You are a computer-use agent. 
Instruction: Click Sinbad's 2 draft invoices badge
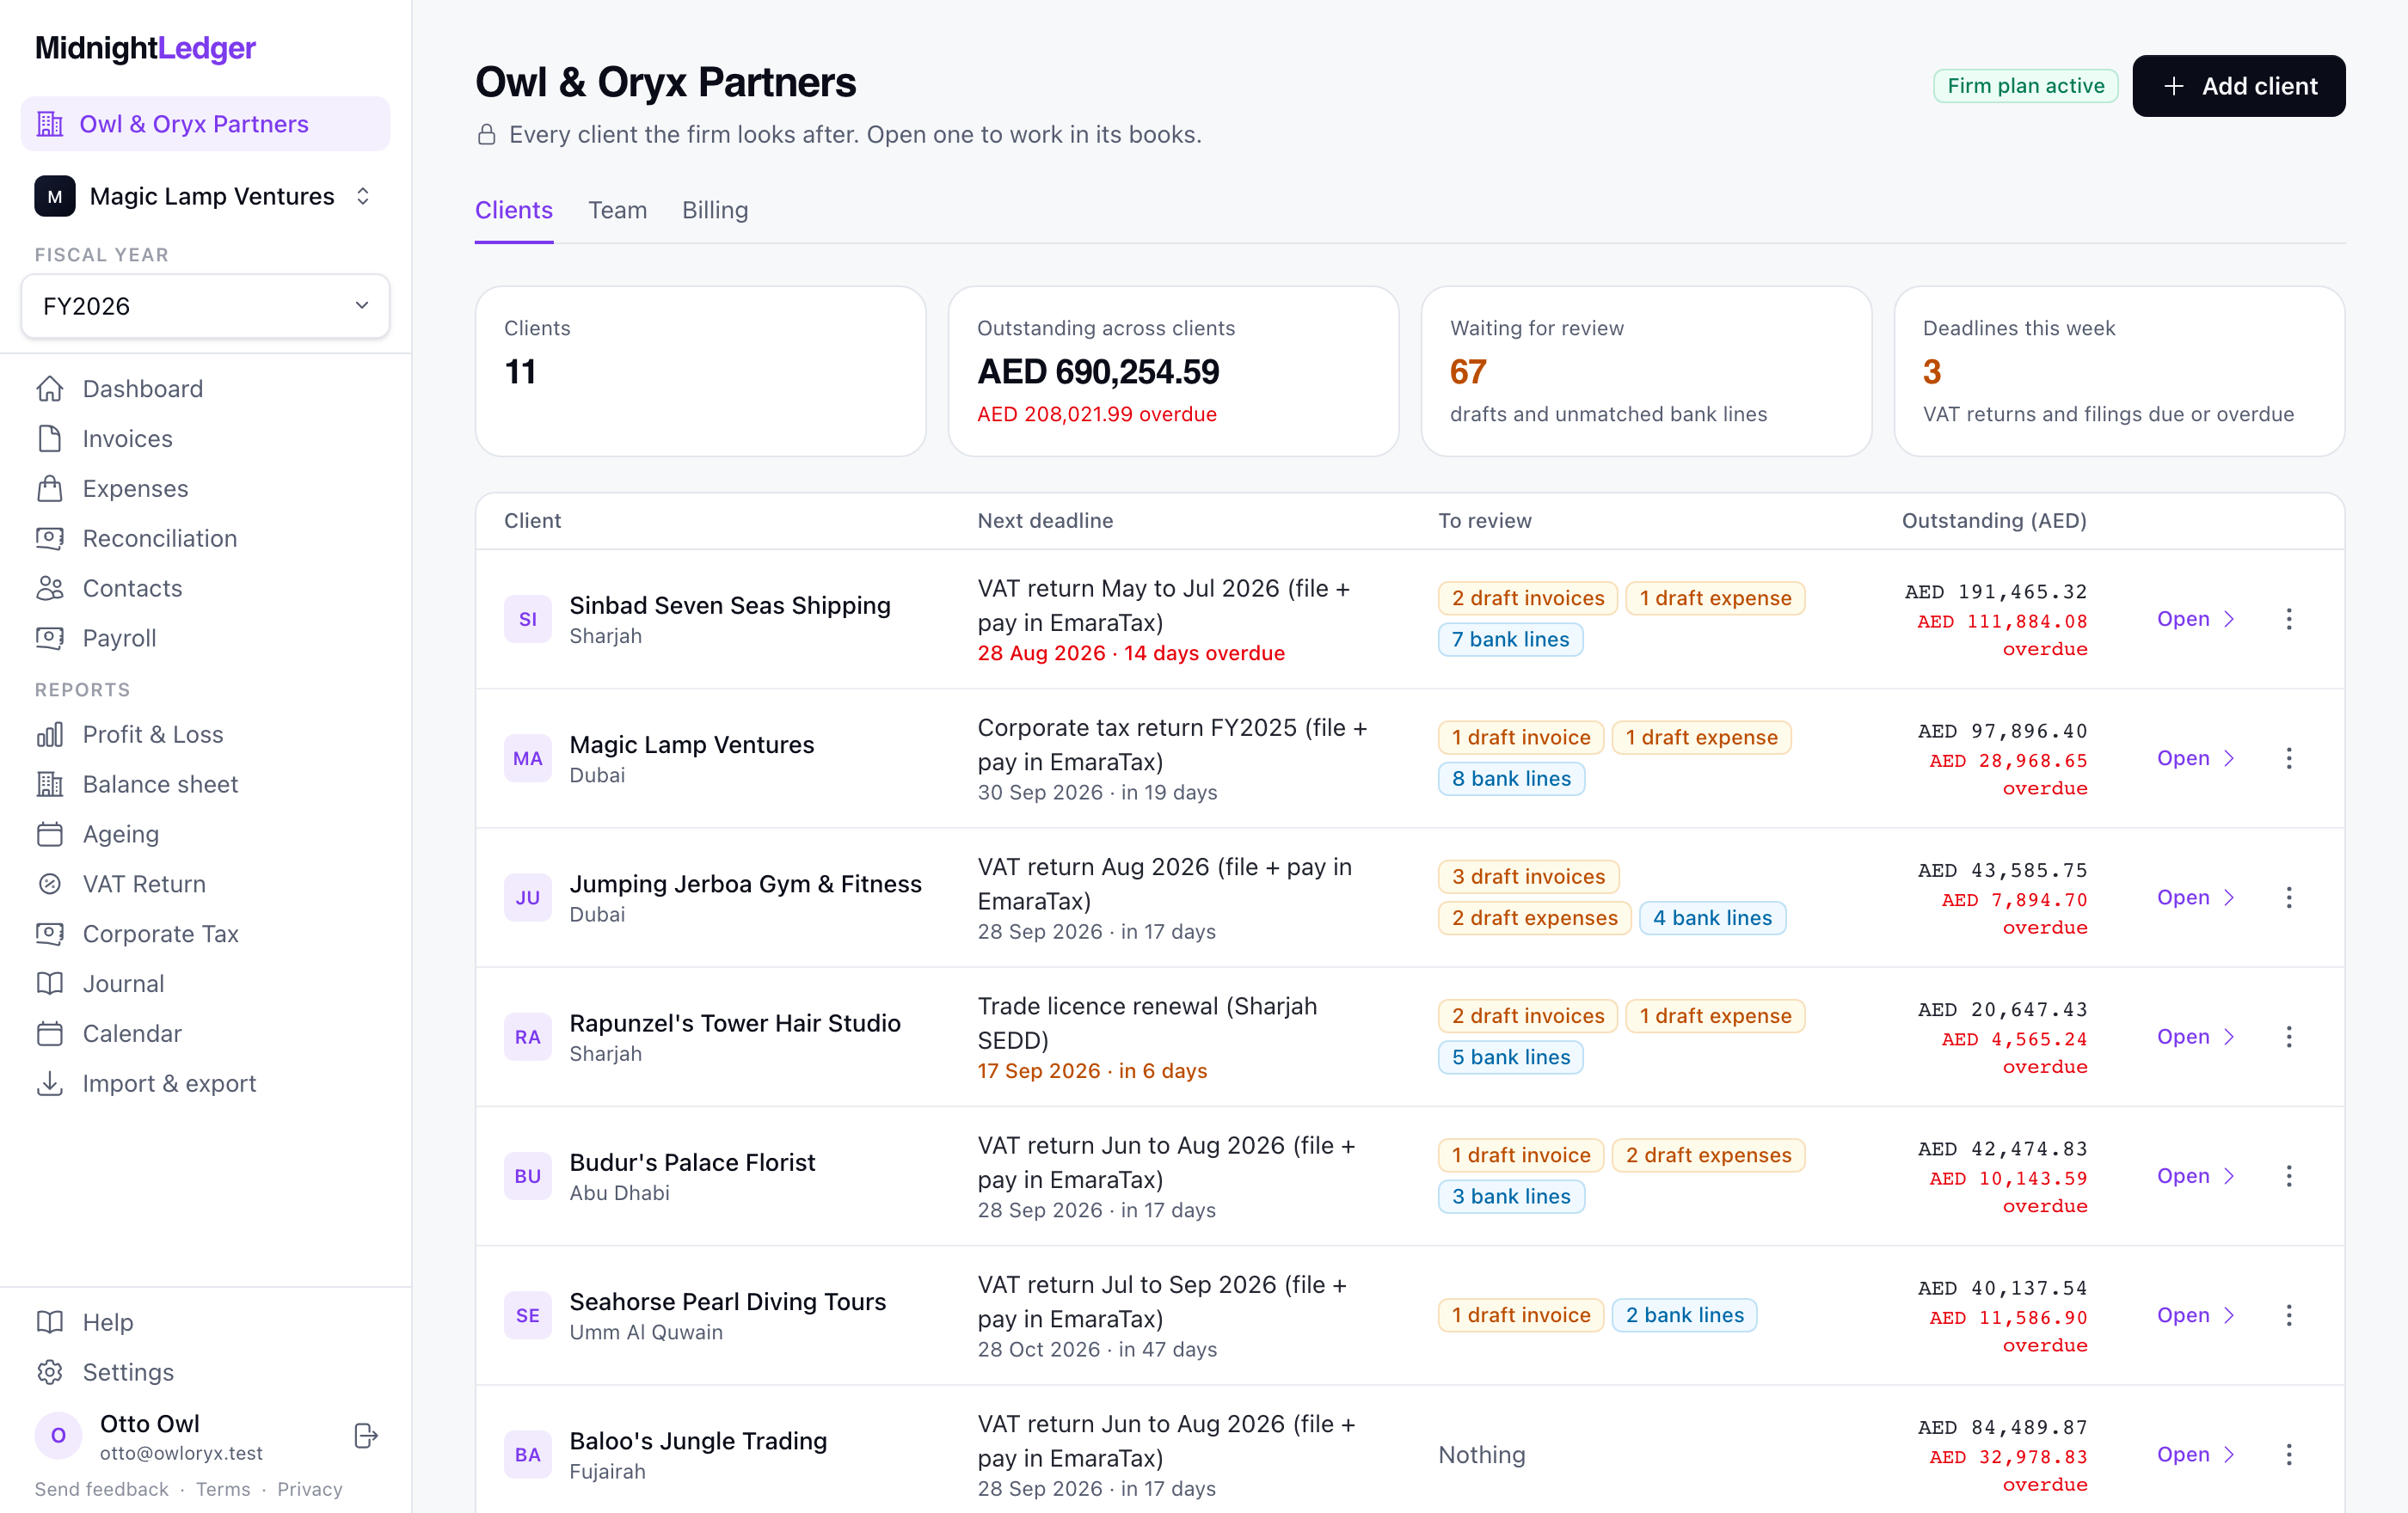(1528, 597)
